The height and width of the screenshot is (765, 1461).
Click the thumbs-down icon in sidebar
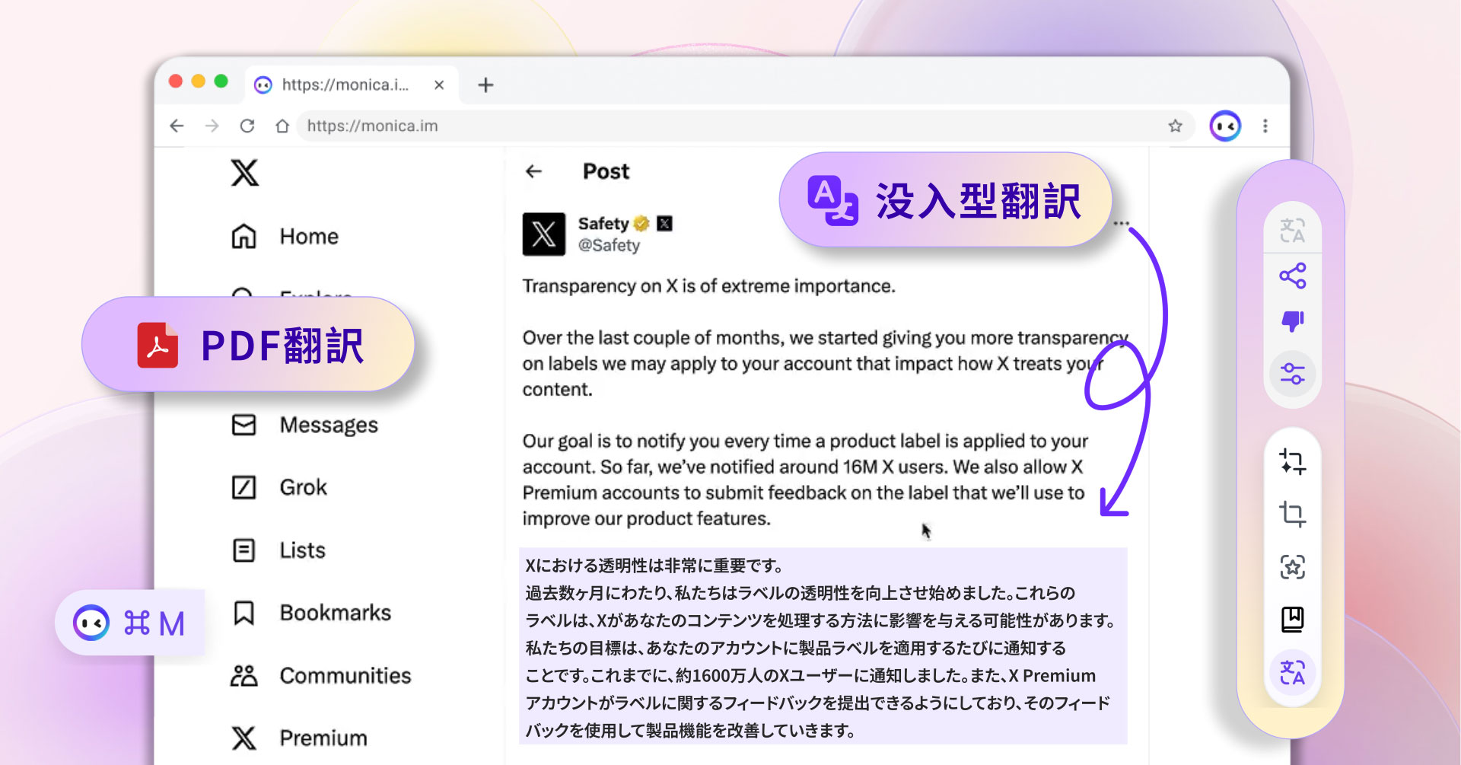pos(1292,321)
